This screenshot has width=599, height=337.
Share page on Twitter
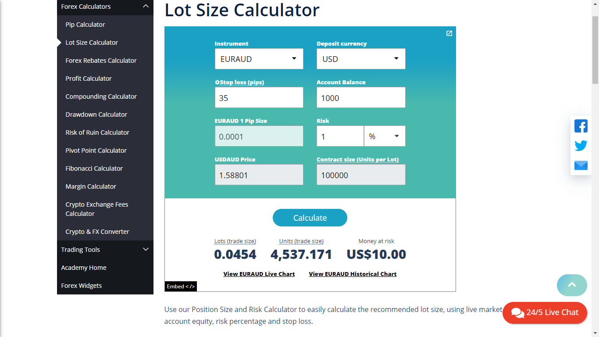coord(581,146)
